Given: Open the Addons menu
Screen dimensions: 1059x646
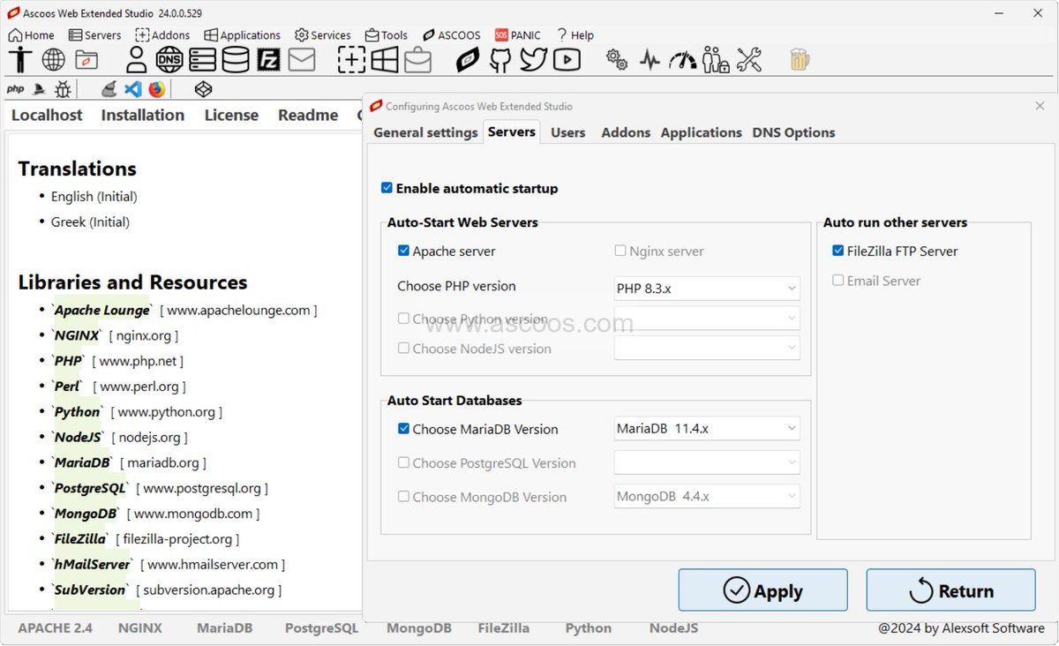Looking at the screenshot, I should click(x=162, y=35).
